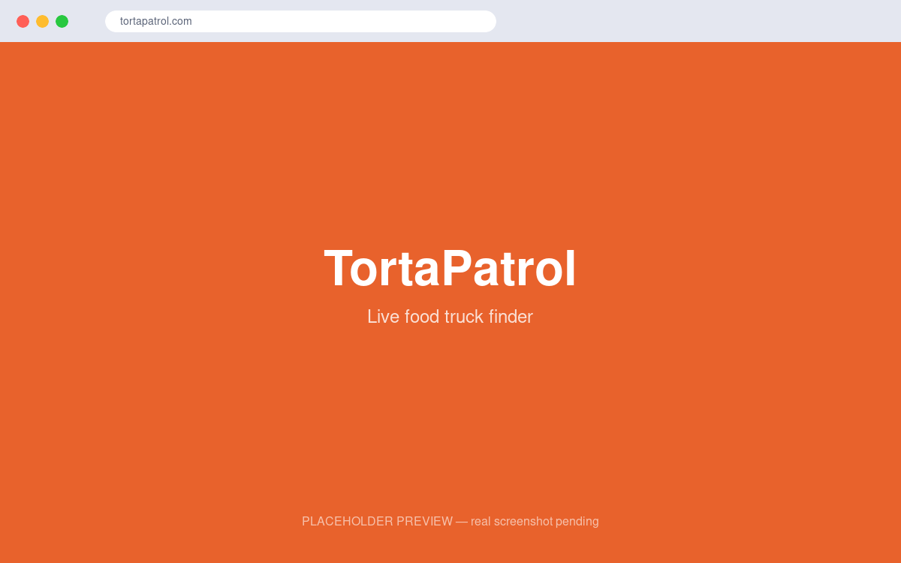Click the 'PLACEHOLDER PREVIEW — real screenshot pending' text
The width and height of the screenshot is (901, 563).
(x=450, y=521)
